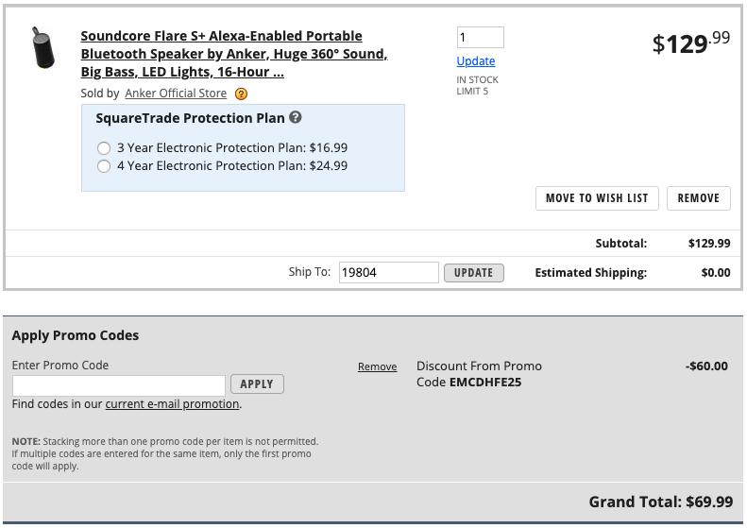Image resolution: width=747 pixels, height=528 pixels.
Task: Open the Soundcore Flare S+ product title link
Action: click(233, 54)
